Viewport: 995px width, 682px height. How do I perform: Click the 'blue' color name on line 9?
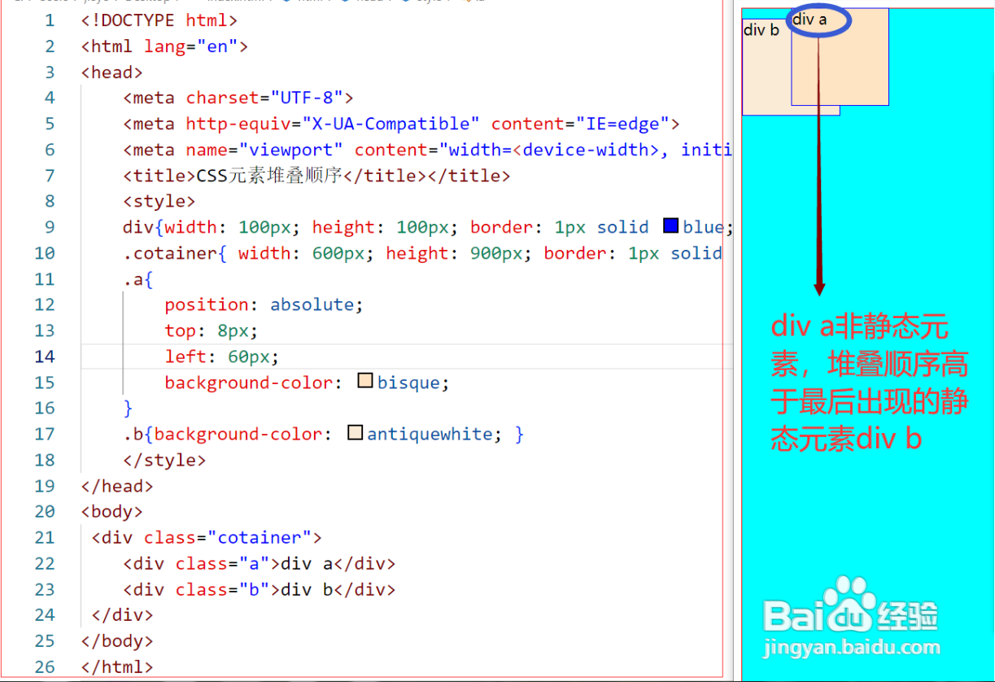(704, 227)
